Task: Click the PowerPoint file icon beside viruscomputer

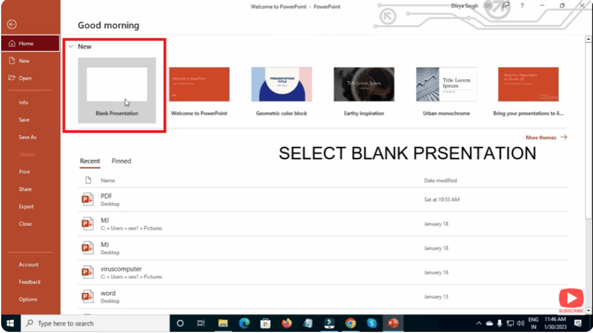Action: [x=87, y=272]
